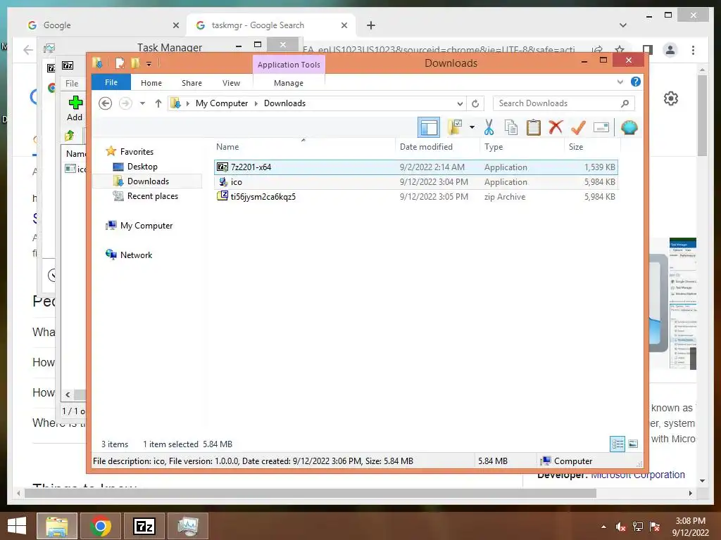Expand the ribbon with the chevron
721x540 pixels.
coord(620,82)
